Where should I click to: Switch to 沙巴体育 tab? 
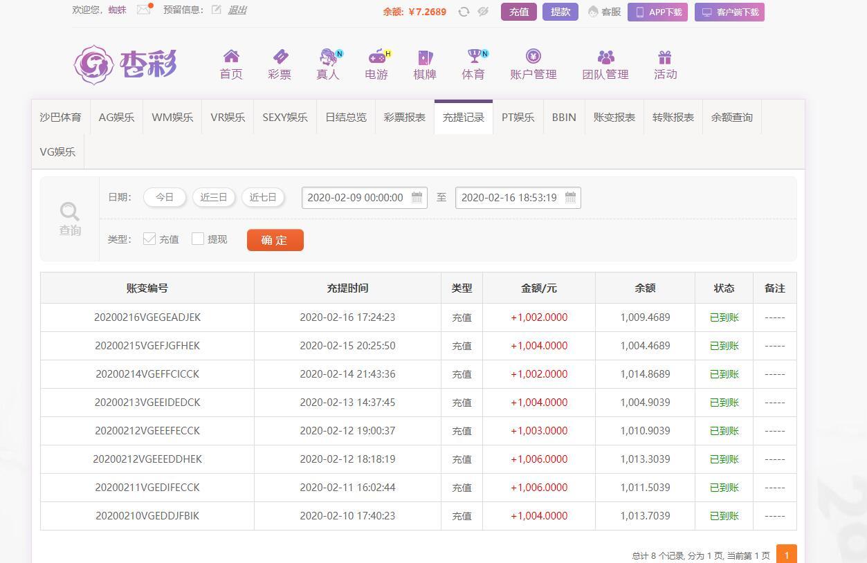pyautogui.click(x=60, y=117)
